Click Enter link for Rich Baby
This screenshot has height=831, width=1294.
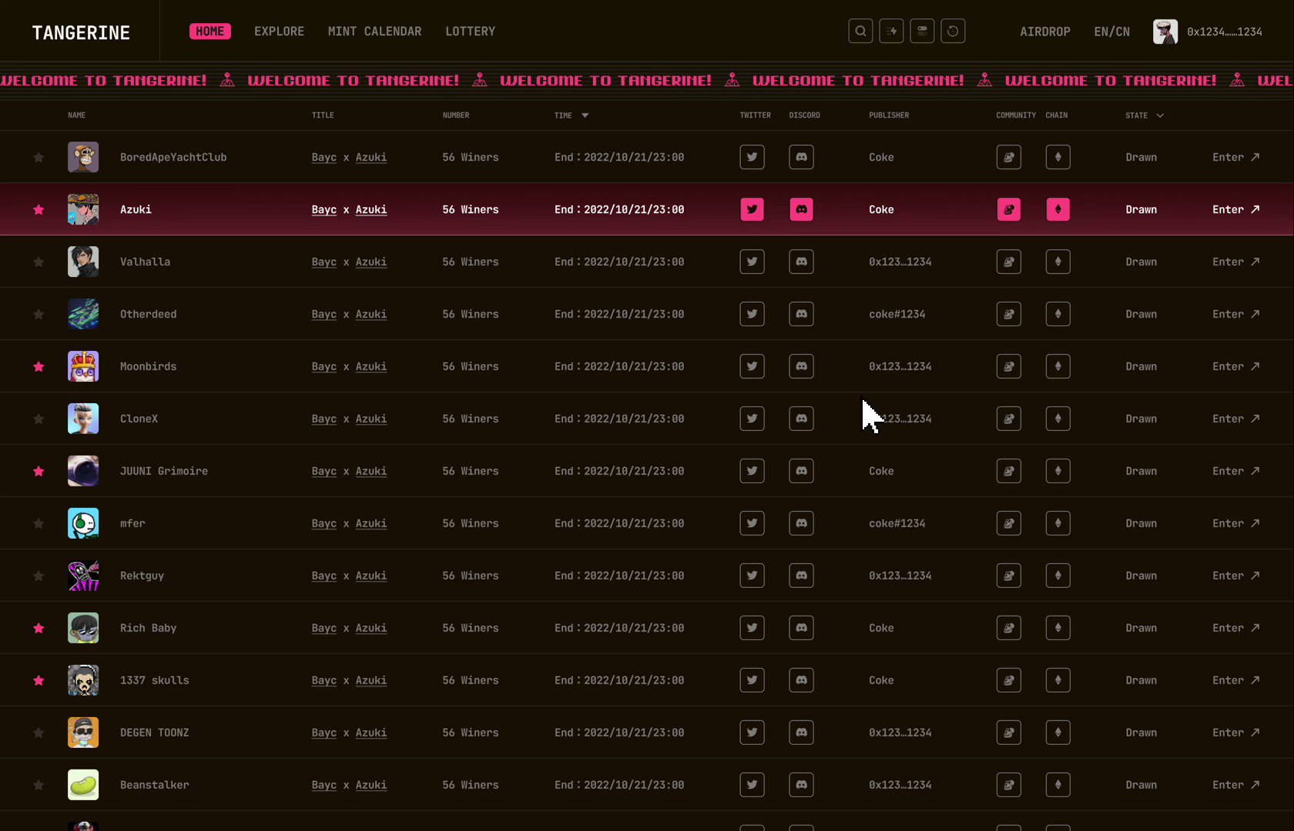pyautogui.click(x=1236, y=628)
